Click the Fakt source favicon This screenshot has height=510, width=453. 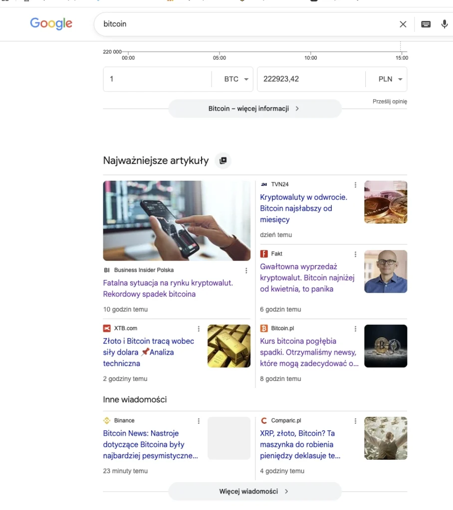263,254
